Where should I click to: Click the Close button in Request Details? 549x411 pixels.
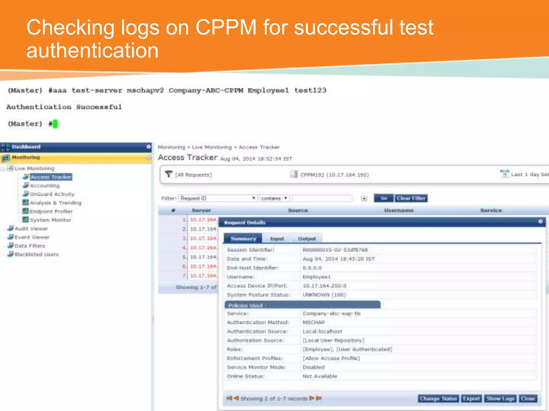coord(528,399)
